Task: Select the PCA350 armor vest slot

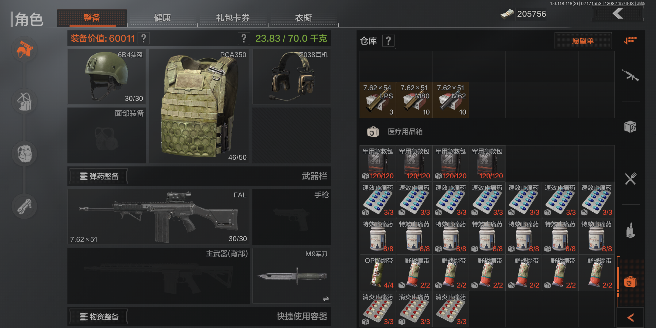Action: (x=199, y=106)
